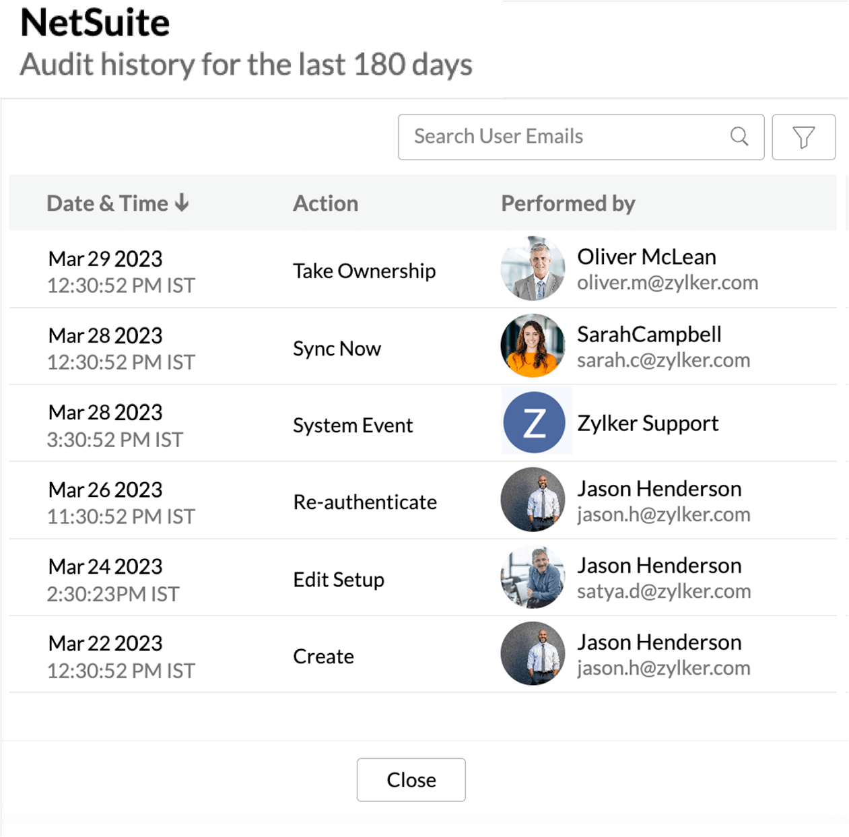The height and width of the screenshot is (837, 849).
Task: Click Jason Henderson's avatar in Create row
Action: click(x=533, y=654)
